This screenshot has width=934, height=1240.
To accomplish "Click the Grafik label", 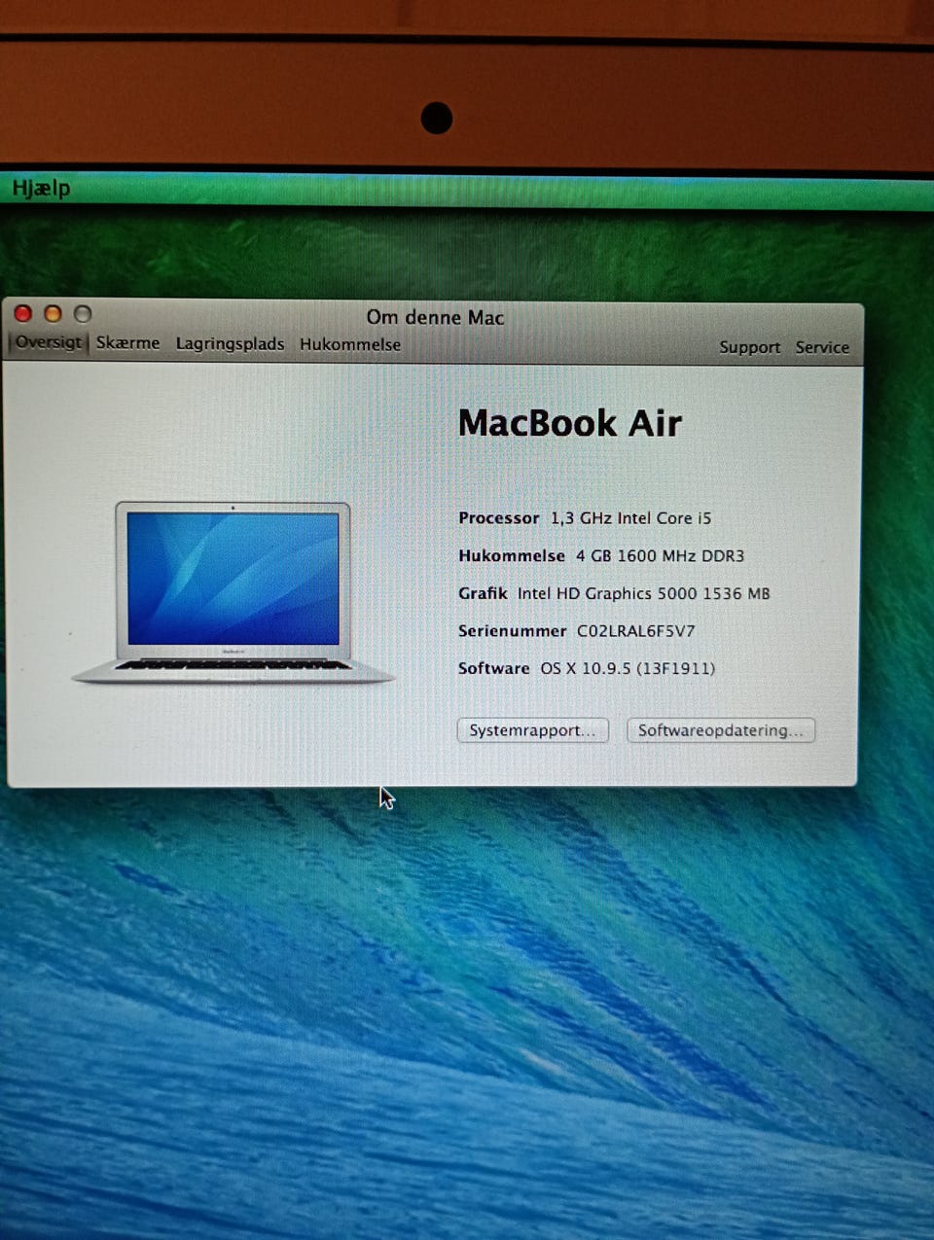I will 483,593.
